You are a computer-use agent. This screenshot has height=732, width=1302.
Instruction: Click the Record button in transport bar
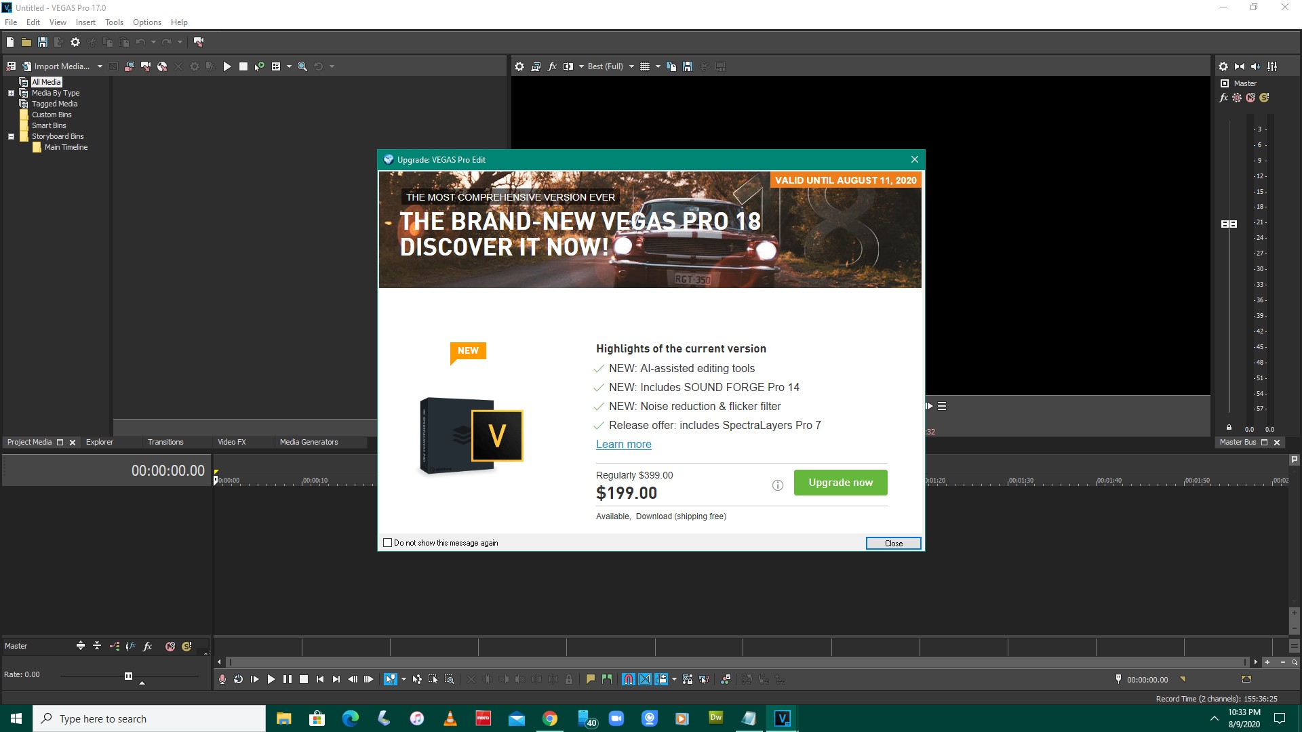(x=221, y=679)
